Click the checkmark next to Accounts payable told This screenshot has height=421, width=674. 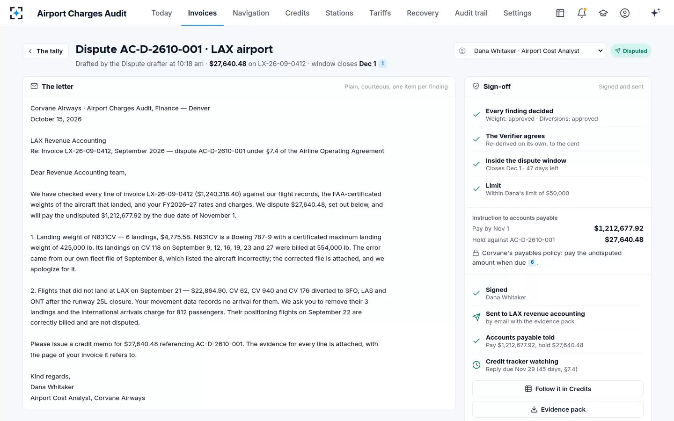pyautogui.click(x=476, y=341)
